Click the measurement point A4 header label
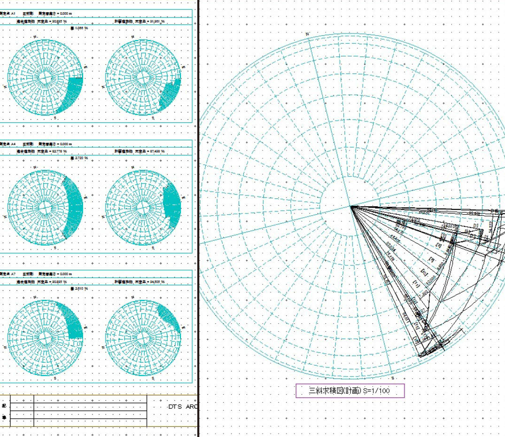This screenshot has width=505, height=437. pyautogui.click(x=7, y=144)
